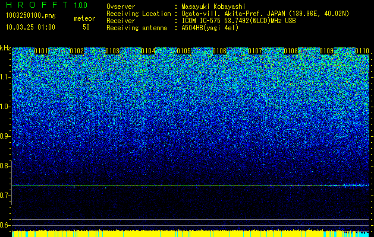The width and height of the screenshot is (374, 237).
Task: Click the A504HB(yagi 4el) antenna text
Action: (210, 28)
